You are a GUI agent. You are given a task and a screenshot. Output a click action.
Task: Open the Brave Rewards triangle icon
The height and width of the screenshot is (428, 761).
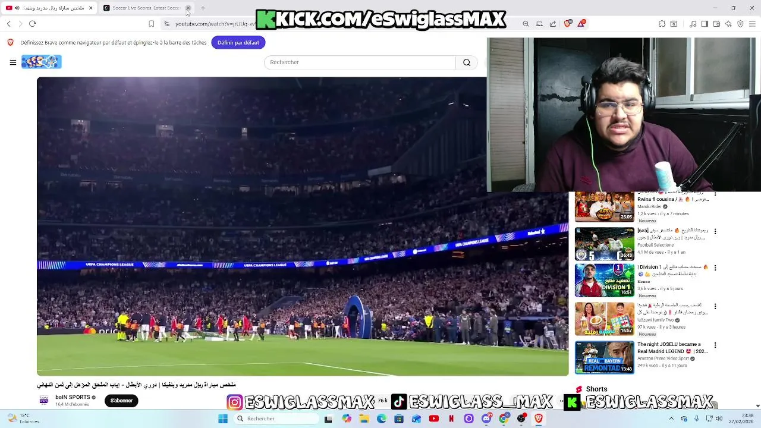coord(581,24)
